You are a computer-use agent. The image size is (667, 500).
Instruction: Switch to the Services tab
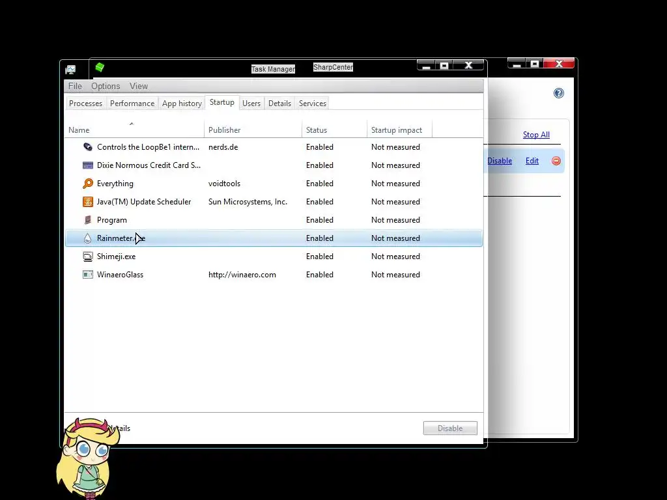(x=313, y=104)
